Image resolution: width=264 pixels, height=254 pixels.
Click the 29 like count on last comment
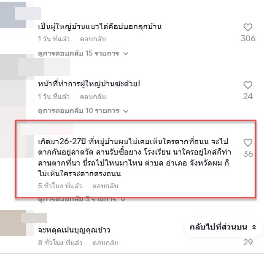tap(248, 242)
